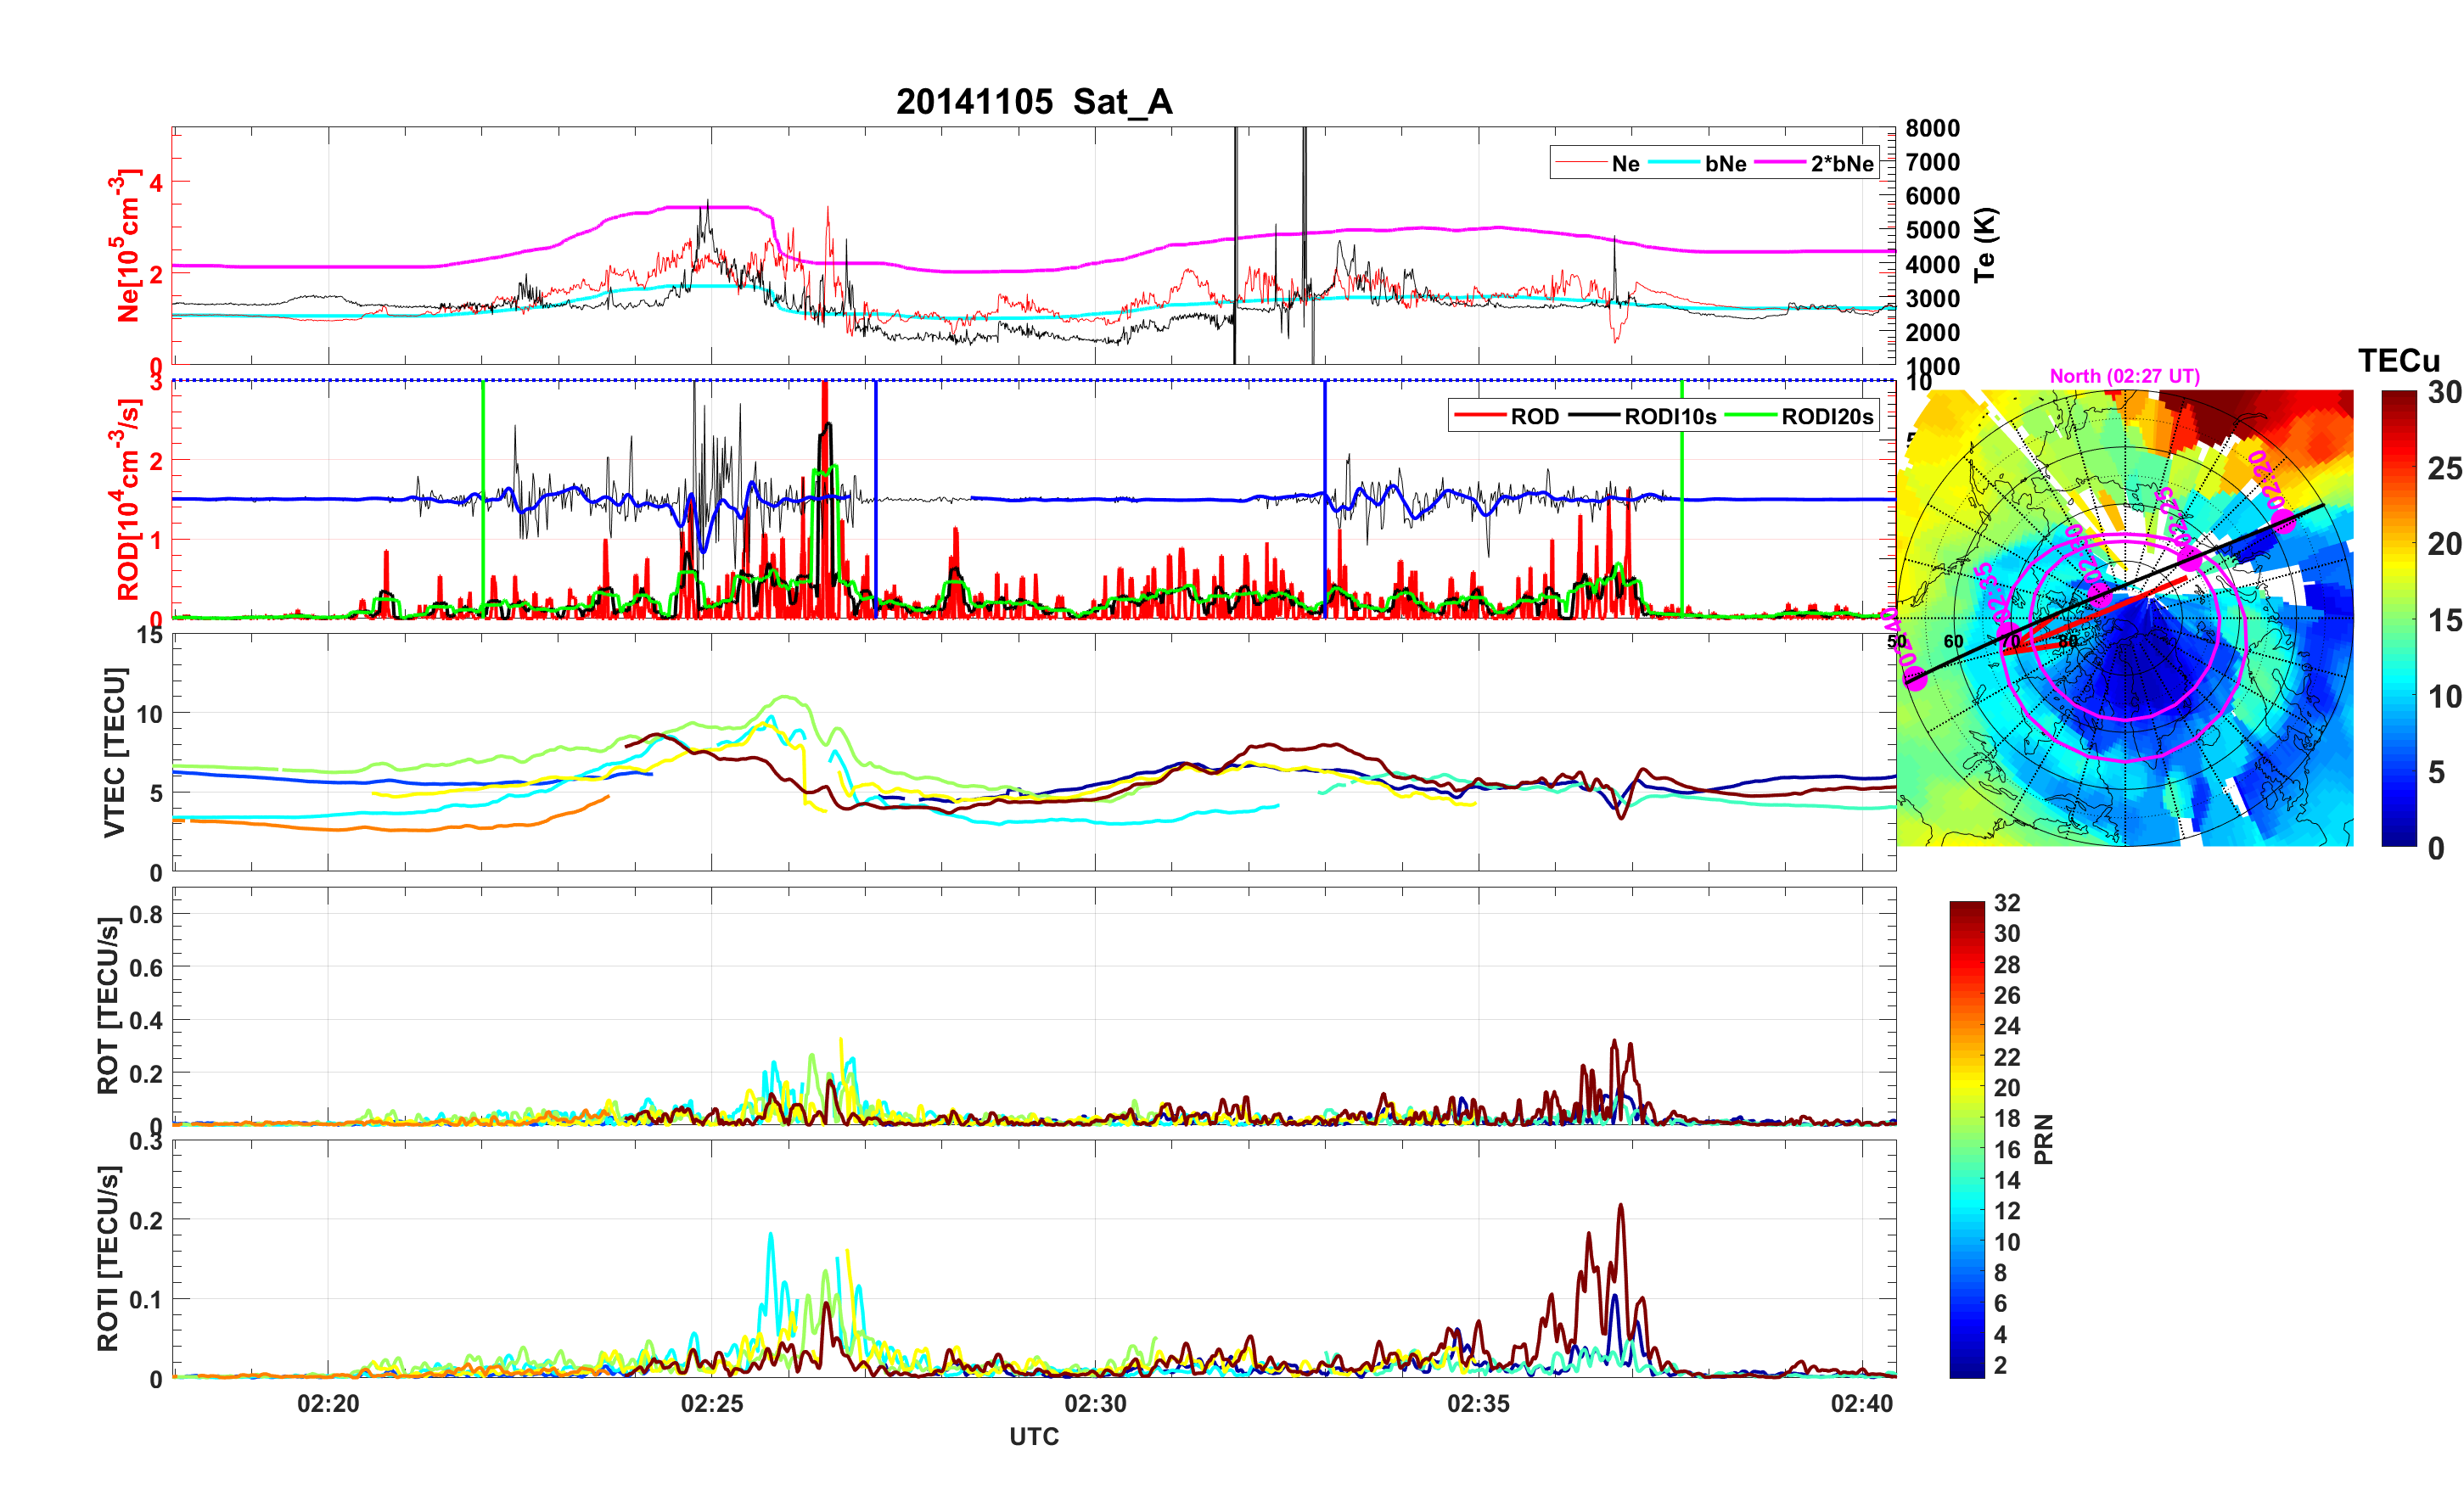
Task: Click value 32 on the PRN colorbar
Action: pyautogui.click(x=2006, y=903)
